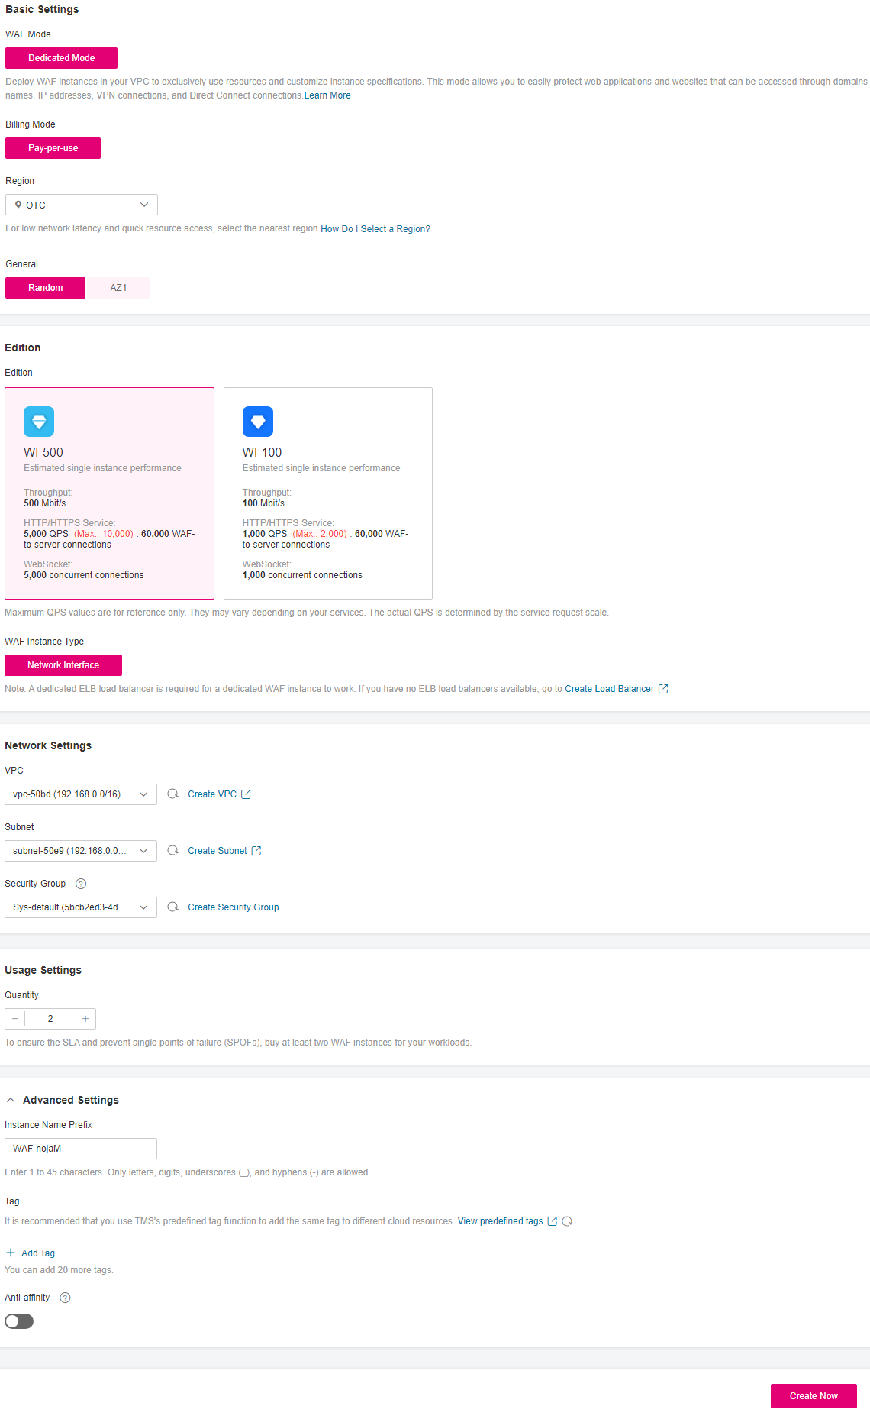Open the VPC vpc-50bd dropdown
The image size is (870, 1416).
(81, 794)
